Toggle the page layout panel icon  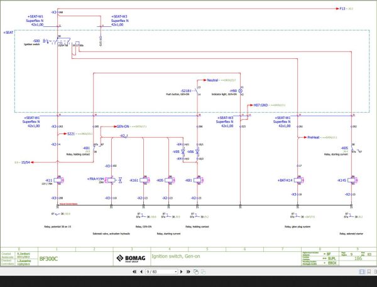tap(362, 272)
